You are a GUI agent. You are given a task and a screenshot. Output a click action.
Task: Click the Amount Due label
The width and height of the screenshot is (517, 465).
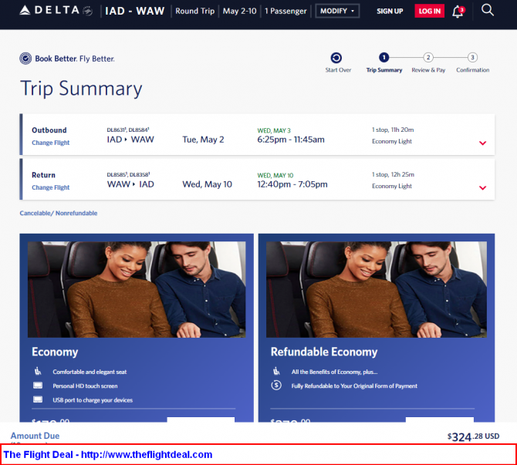(x=35, y=436)
